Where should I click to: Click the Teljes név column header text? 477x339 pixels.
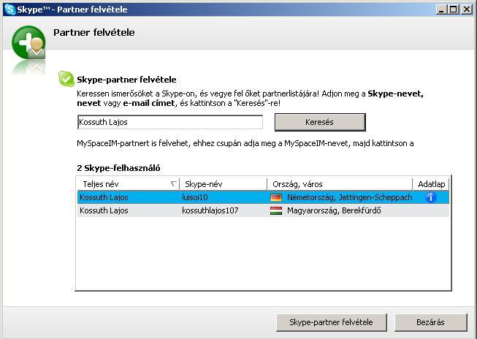[101, 184]
